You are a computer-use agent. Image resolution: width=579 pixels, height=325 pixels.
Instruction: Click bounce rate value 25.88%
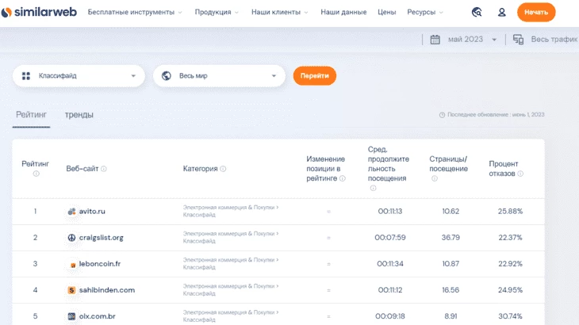[x=510, y=212]
